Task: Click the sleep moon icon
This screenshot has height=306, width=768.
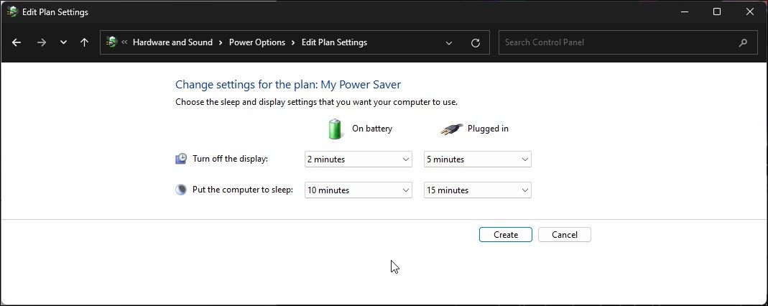Action: 181,190
